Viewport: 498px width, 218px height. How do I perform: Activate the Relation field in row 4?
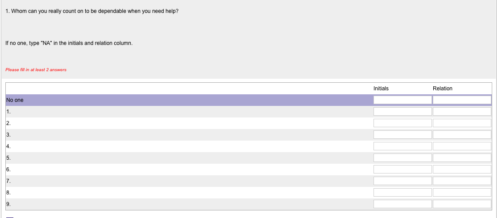tap(462, 146)
